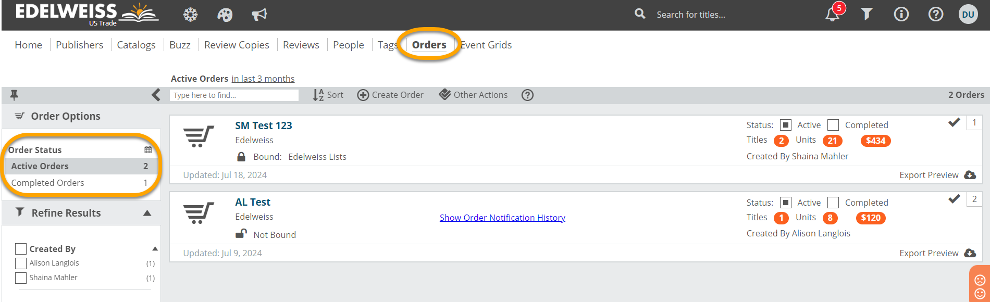Click the unlocked padlock on AL Test
The height and width of the screenshot is (302, 990).
241,234
